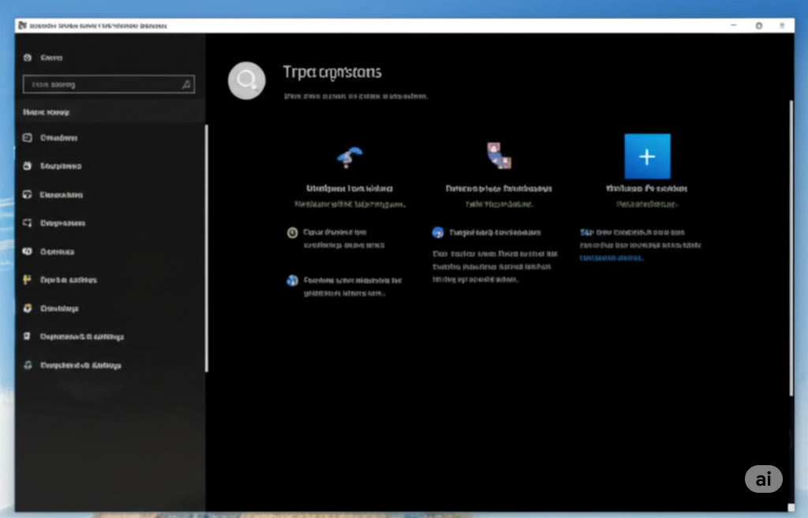Click the magnifier icon inside sidebar search box
The height and width of the screenshot is (518, 808).
pyautogui.click(x=186, y=84)
